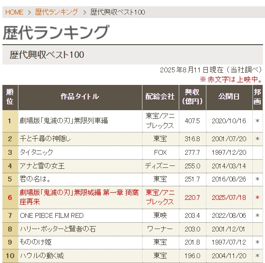Open the HOME breadcrumb link
Image resolution: width=265 pixels, height=263 pixels.
pos(14,12)
